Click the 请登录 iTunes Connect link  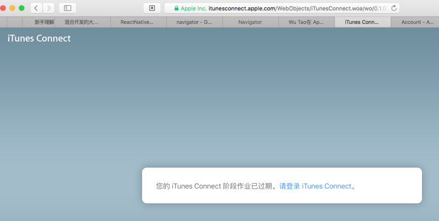click(x=318, y=186)
